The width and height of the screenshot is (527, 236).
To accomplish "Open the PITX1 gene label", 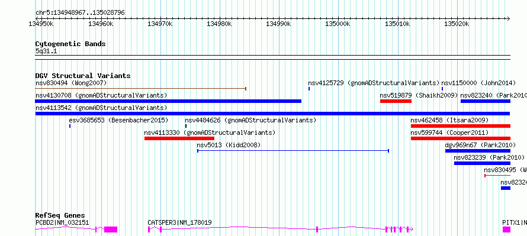I will click(x=514, y=223).
